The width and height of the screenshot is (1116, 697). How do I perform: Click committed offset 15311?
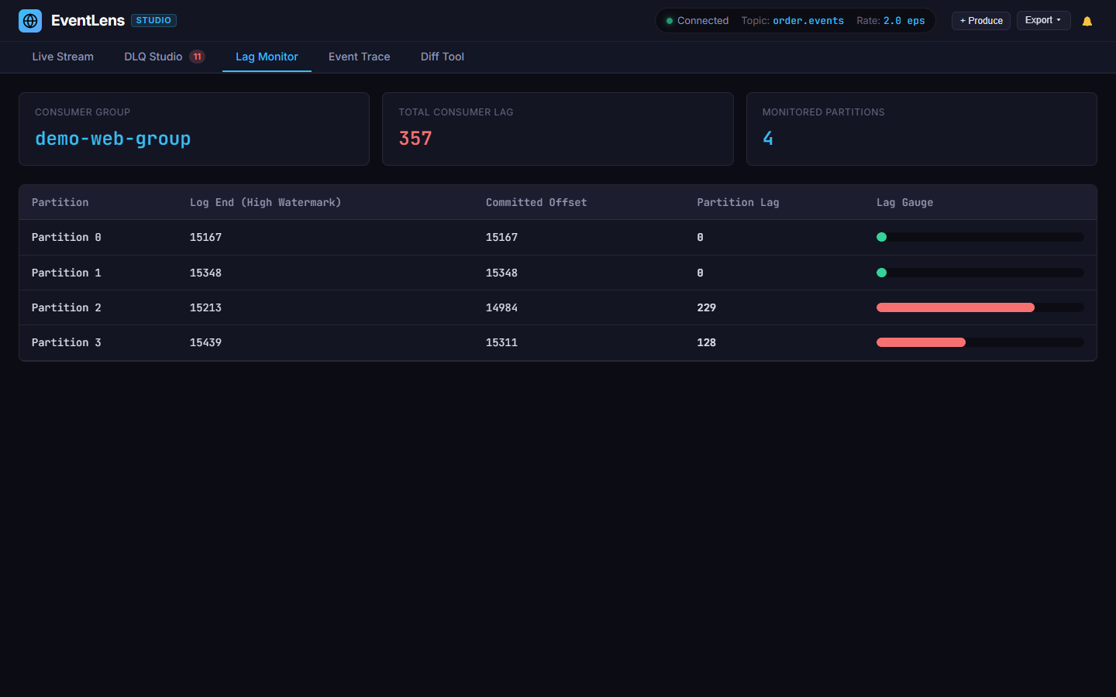click(501, 342)
